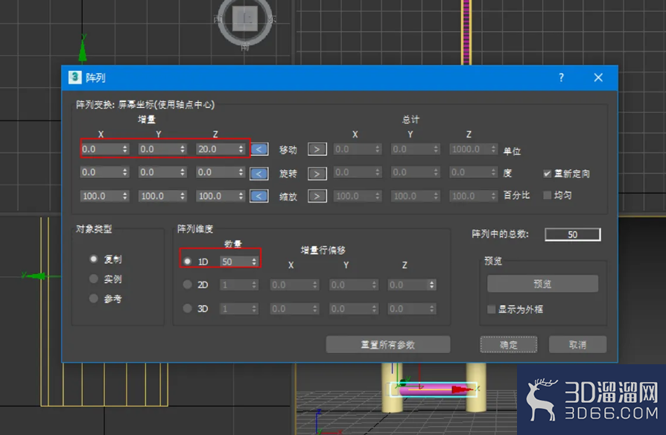Click the 2D row offset Z spinner arrows
666x435 pixels.
(x=432, y=285)
